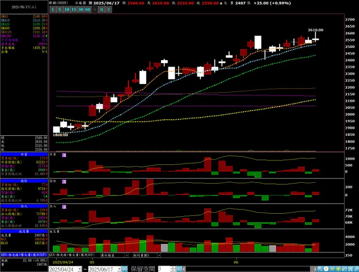Image resolution: width=359 pixels, height=272 pixels.
Task: Click the 法人 blue panel header
Action: point(24,206)
